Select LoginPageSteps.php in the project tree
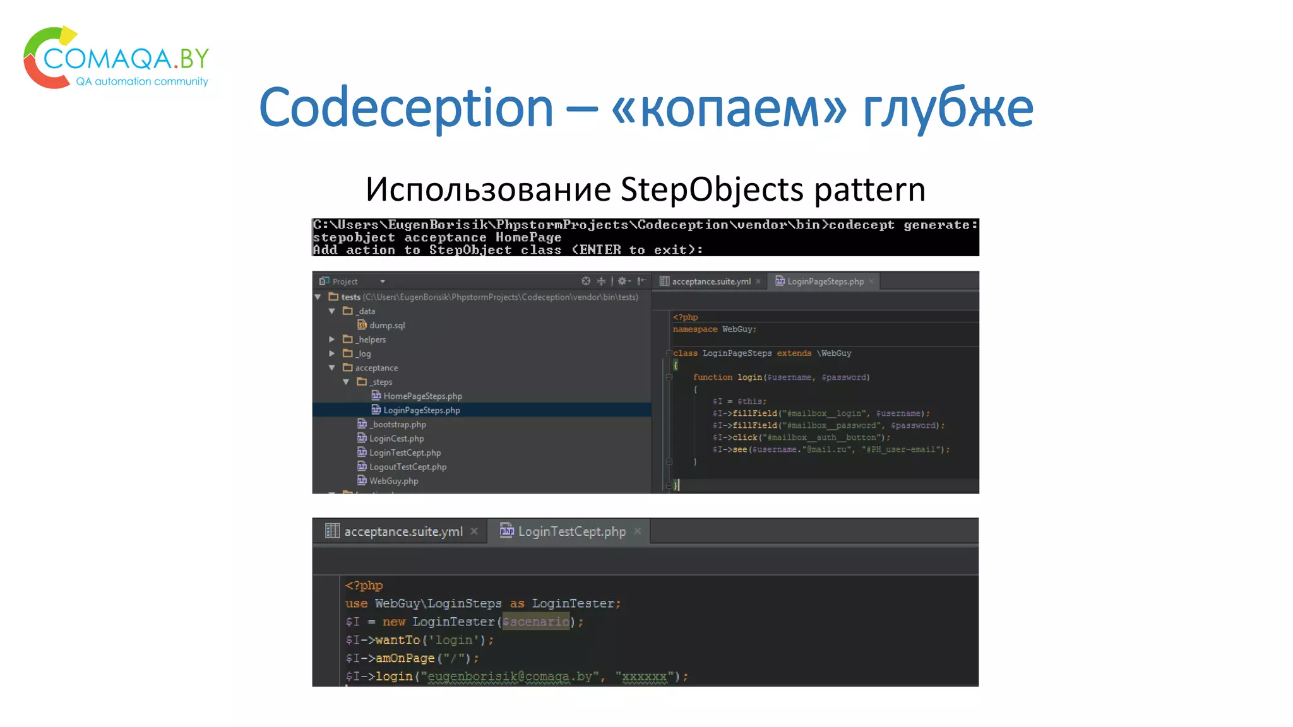This screenshot has width=1293, height=727. pyautogui.click(x=422, y=410)
